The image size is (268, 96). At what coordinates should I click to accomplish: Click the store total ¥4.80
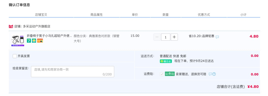point(253,87)
